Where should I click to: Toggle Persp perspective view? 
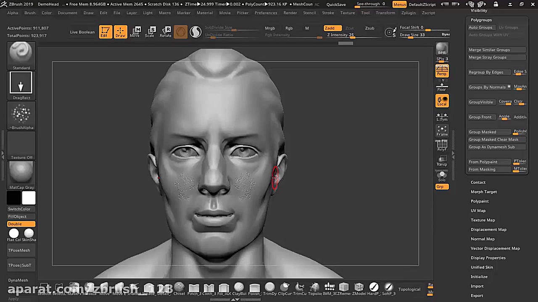click(x=442, y=71)
